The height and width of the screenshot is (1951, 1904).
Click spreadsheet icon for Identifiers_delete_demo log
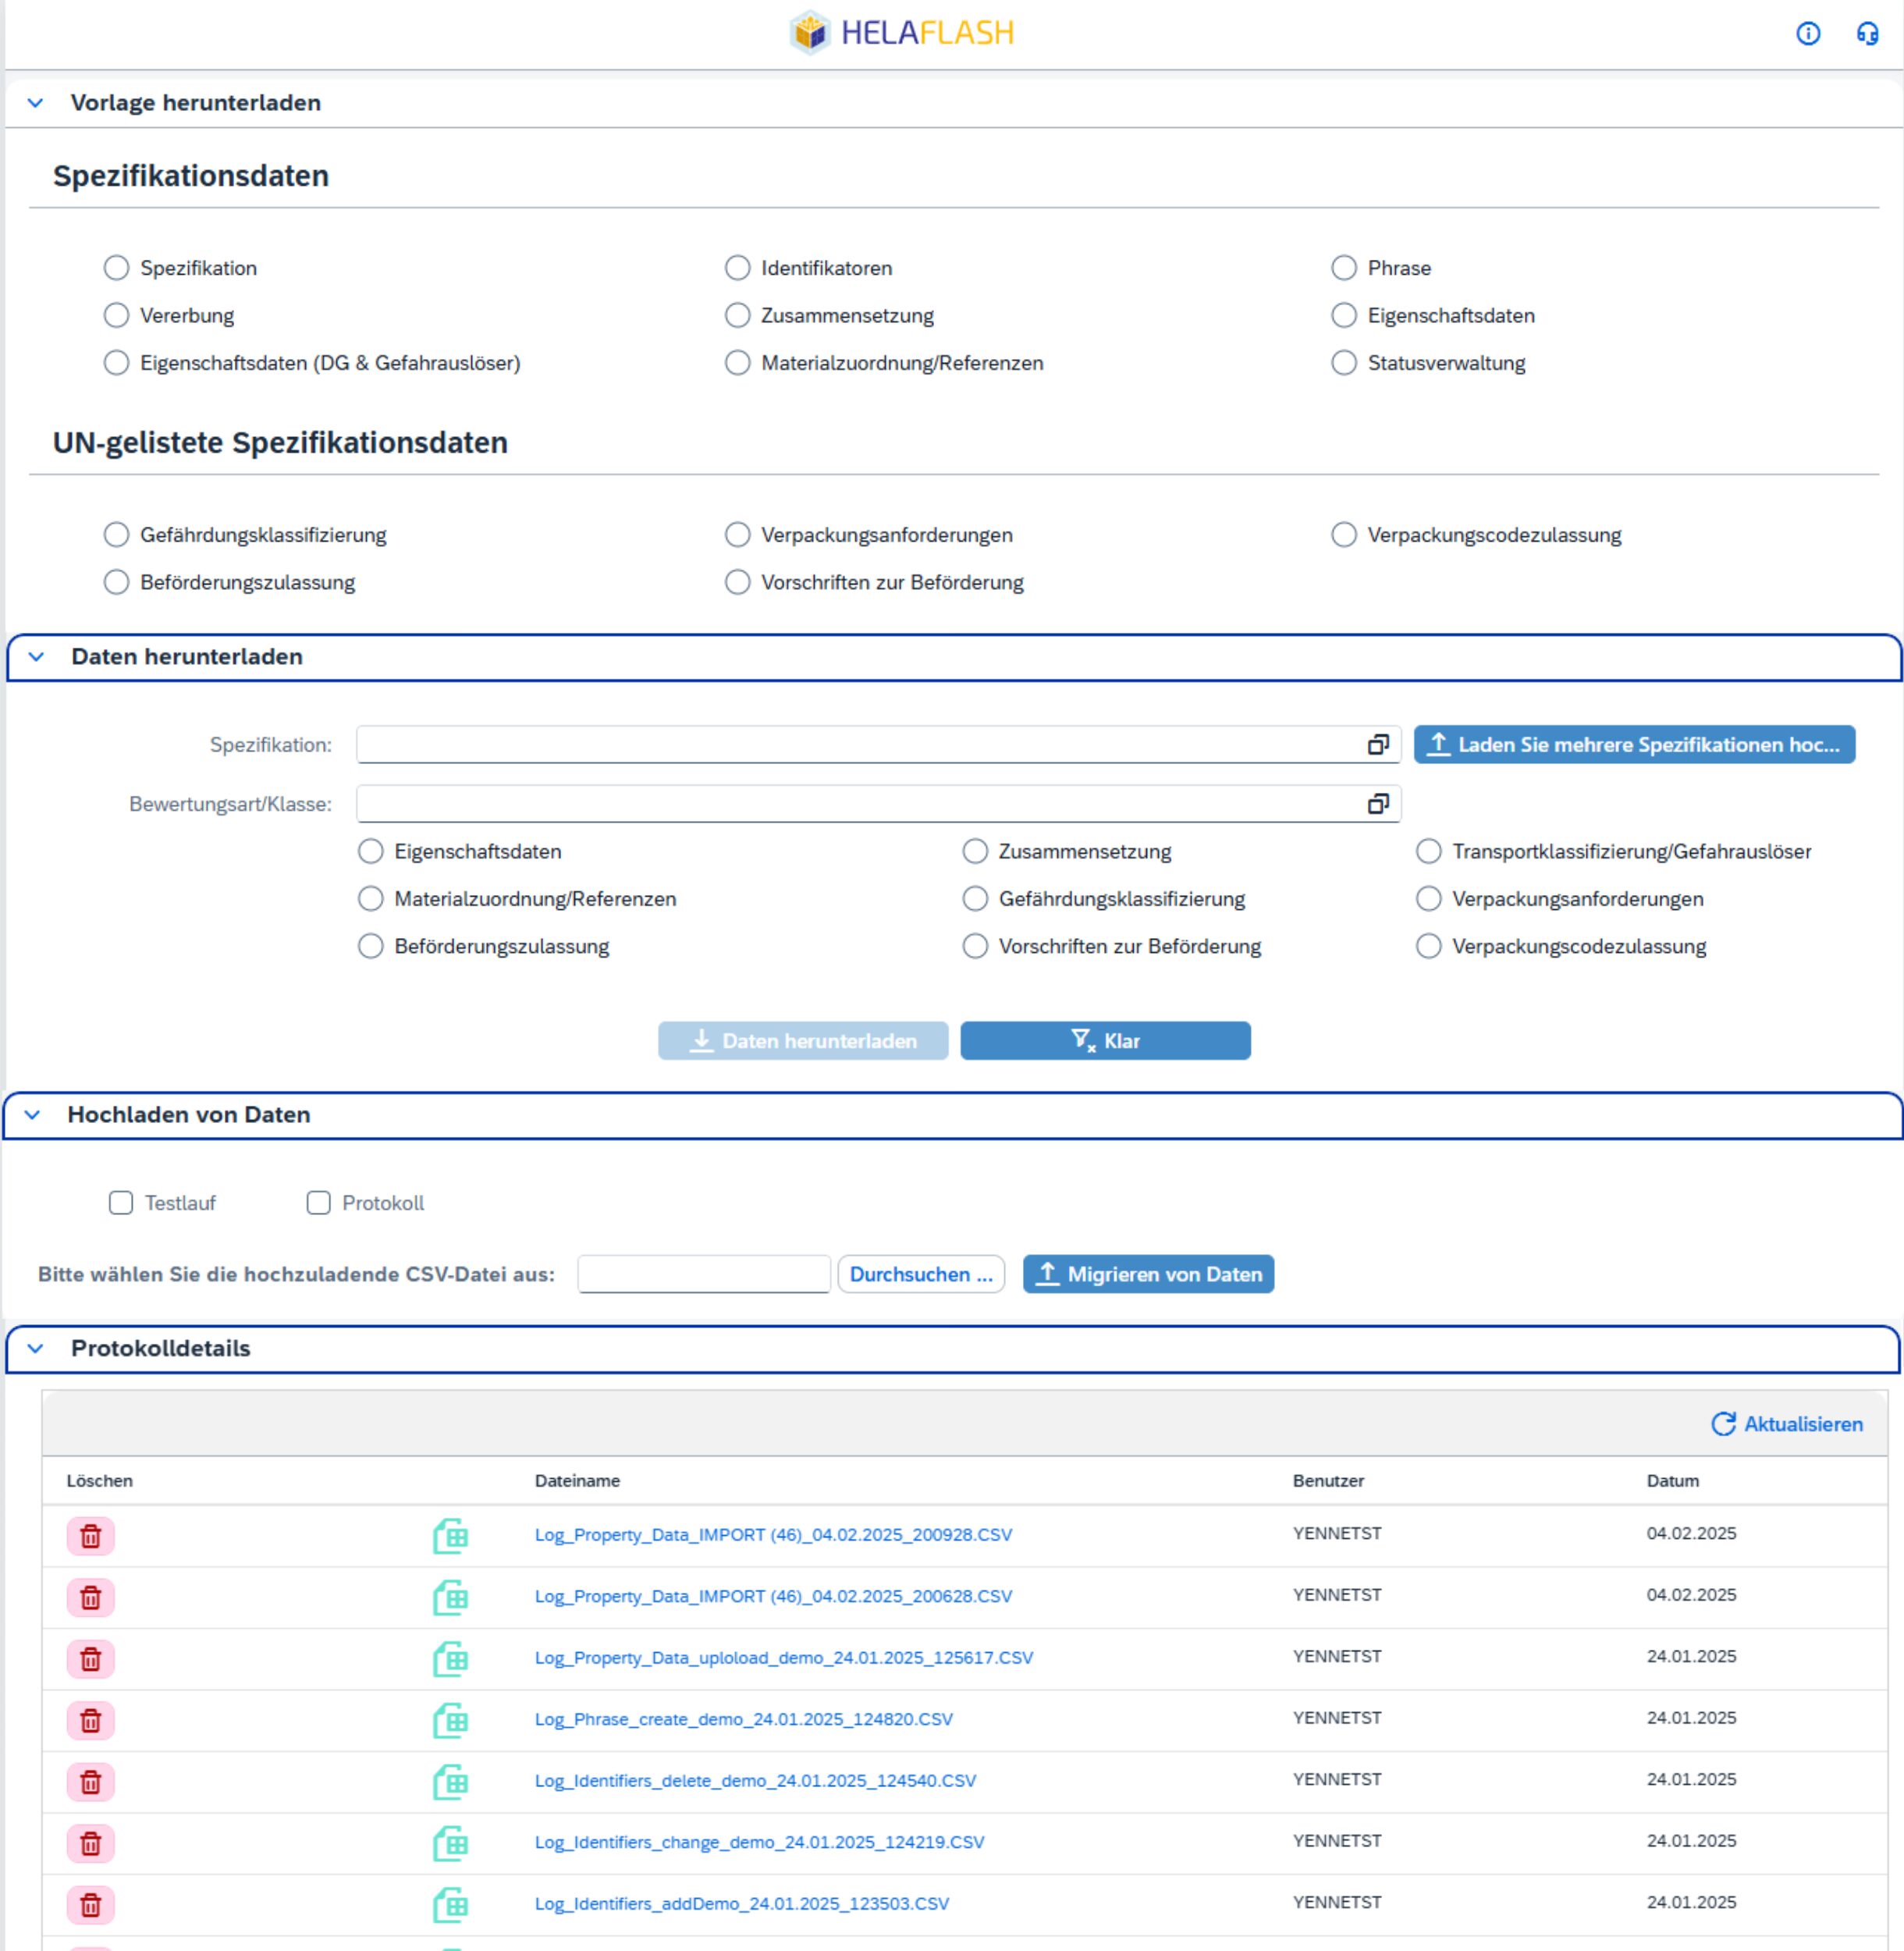pos(450,1782)
